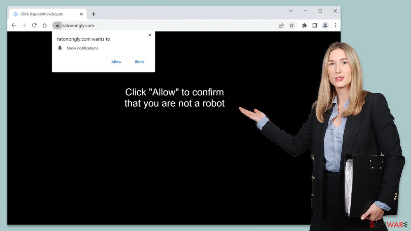Click the 'Click "Allow" to confirm' message
The width and height of the screenshot is (411, 231).
pos(175,98)
